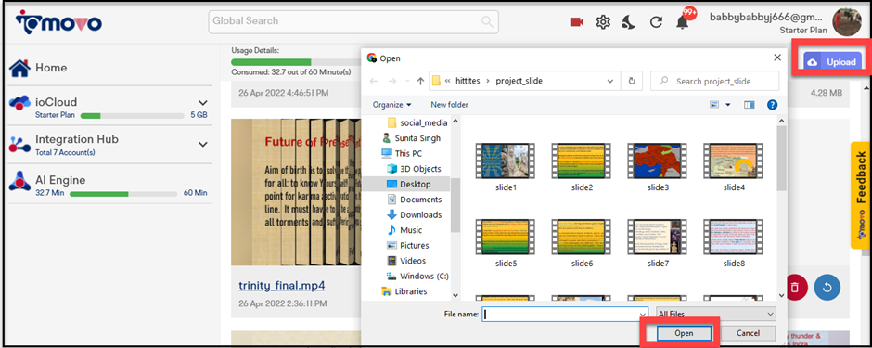Click the Upload button
This screenshot has height=348, width=872.
(x=832, y=62)
